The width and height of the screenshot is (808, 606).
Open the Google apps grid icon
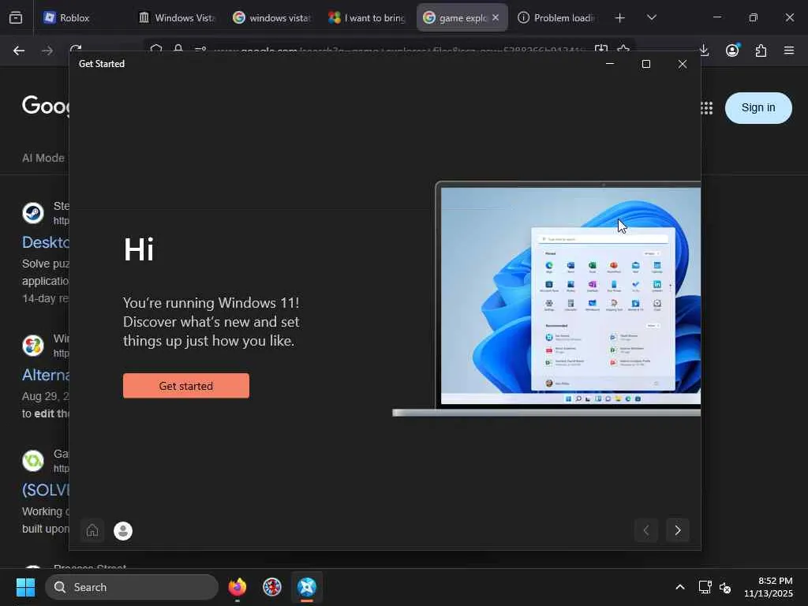(x=706, y=107)
